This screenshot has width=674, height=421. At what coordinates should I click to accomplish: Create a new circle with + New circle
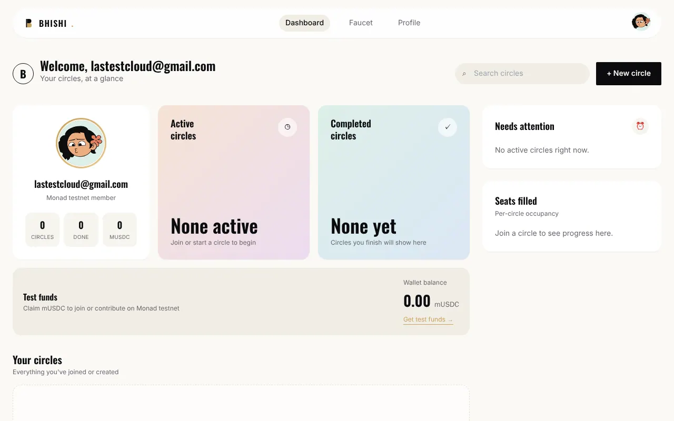(629, 74)
